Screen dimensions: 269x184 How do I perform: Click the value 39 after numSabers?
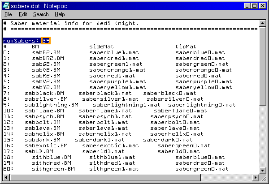click(x=46, y=41)
